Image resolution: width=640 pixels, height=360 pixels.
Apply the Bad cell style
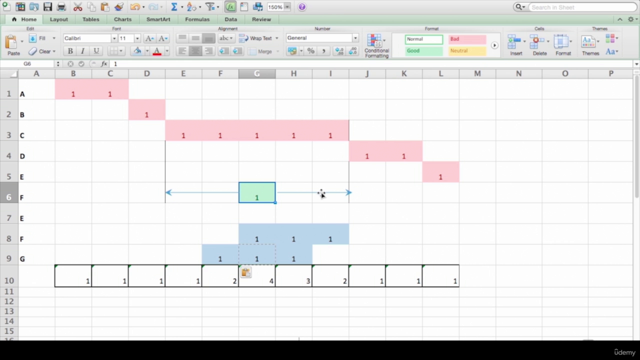(467, 39)
